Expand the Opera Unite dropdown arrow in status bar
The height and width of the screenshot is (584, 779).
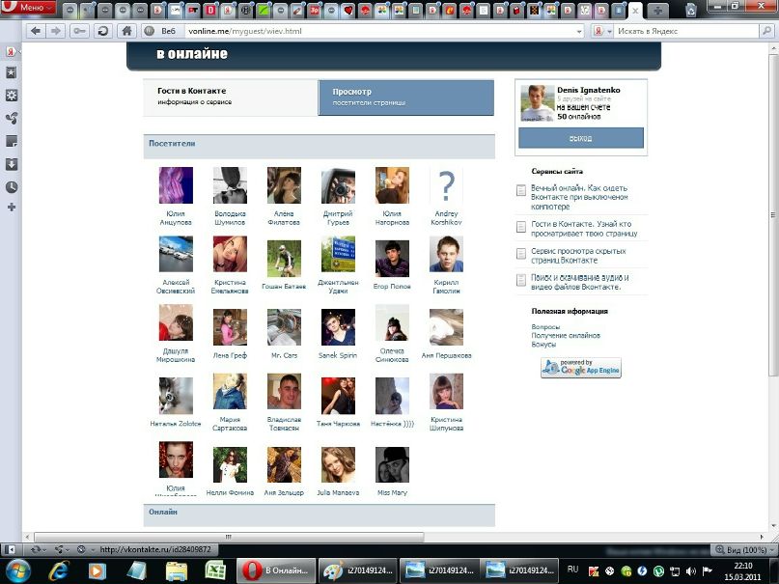[x=68, y=550]
